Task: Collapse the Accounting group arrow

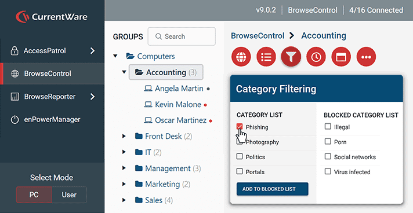Action: click(124, 72)
